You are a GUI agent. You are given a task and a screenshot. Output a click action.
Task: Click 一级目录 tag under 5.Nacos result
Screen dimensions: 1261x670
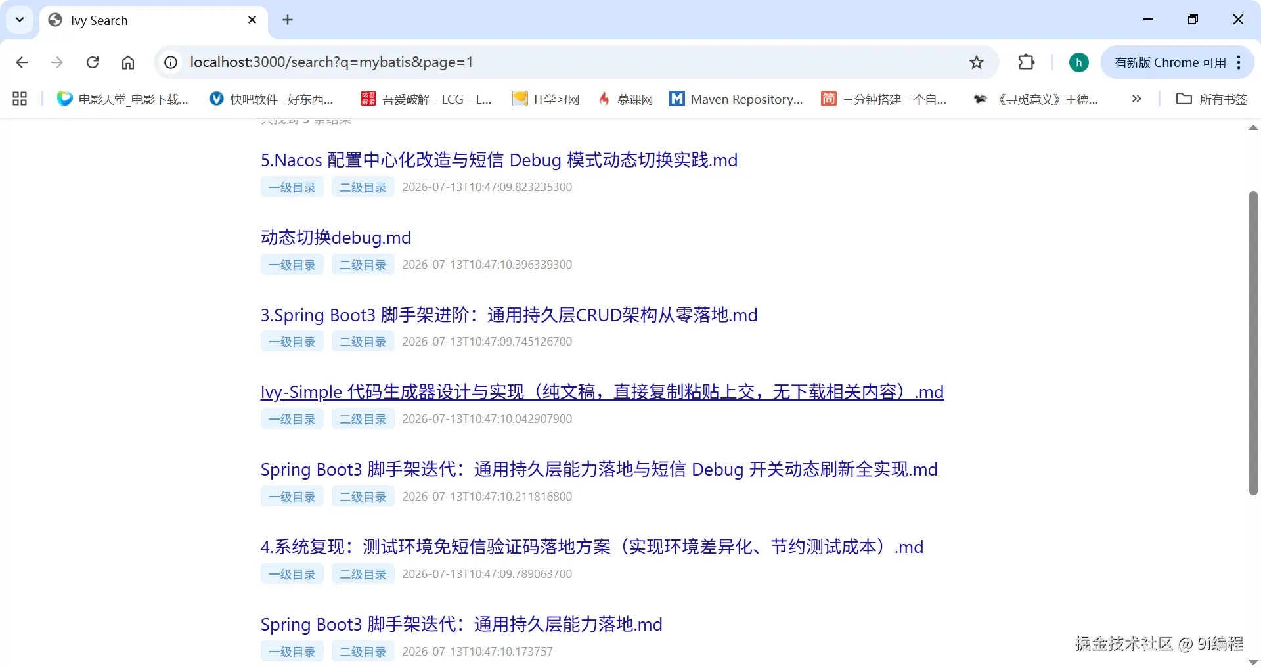292,187
